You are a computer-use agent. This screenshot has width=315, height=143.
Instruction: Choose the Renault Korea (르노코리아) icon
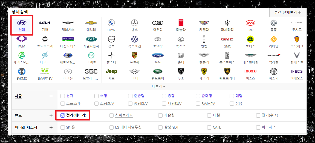pyautogui.click(x=45, y=39)
